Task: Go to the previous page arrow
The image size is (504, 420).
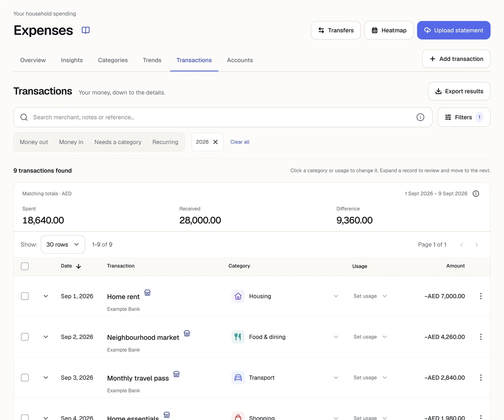Action: 462,244
